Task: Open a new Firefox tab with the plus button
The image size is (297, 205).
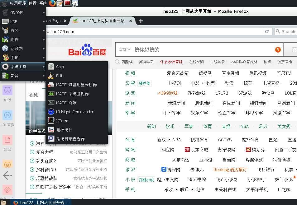Action: point(141,21)
